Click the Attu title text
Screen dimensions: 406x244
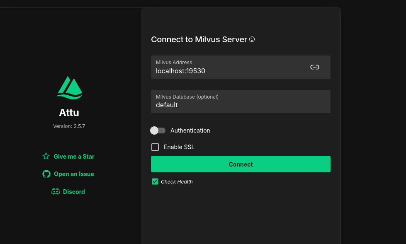(x=69, y=113)
